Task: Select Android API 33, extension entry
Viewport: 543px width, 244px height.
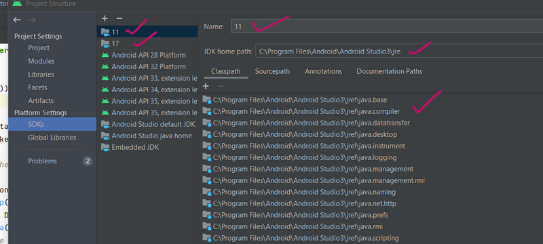Action: tap(147, 78)
